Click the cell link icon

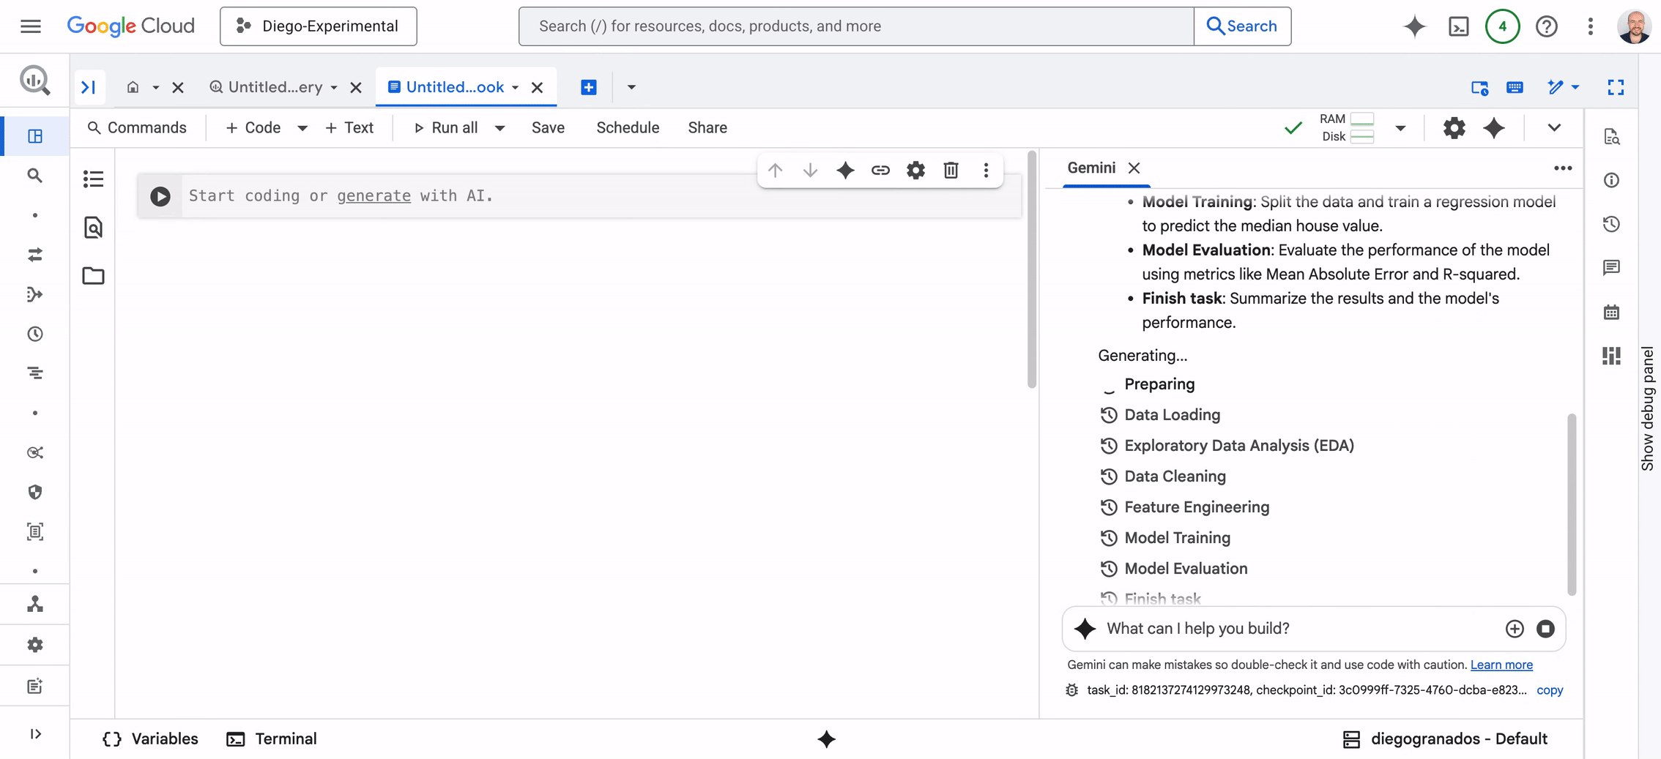coord(880,171)
